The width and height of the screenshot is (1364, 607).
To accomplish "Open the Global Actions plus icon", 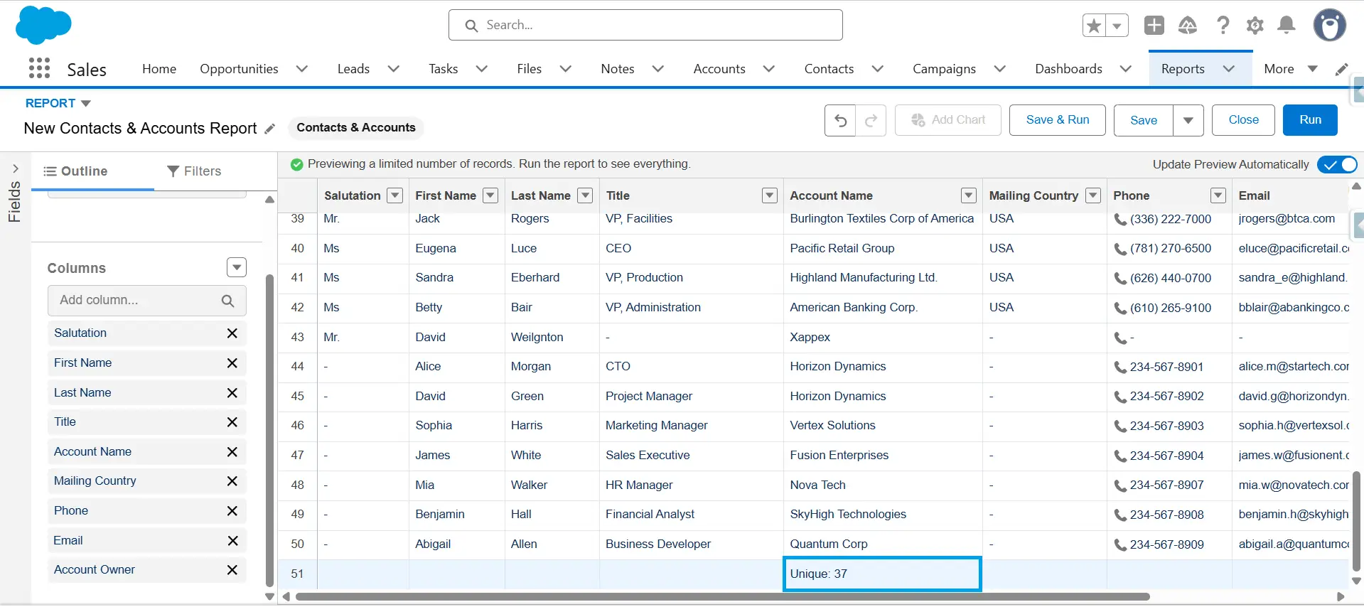I will pos(1154,25).
